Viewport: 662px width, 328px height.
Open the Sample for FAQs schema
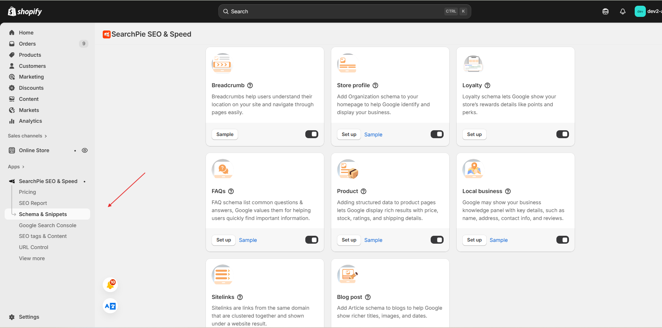tap(247, 240)
